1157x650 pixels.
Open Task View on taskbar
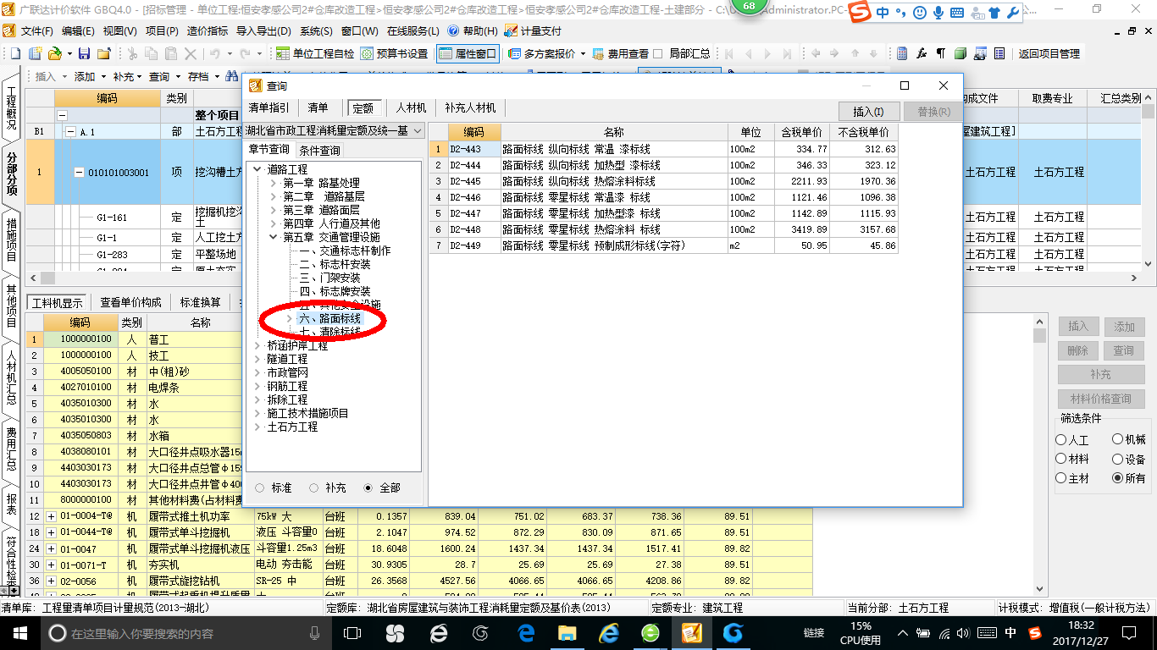pyautogui.click(x=352, y=632)
